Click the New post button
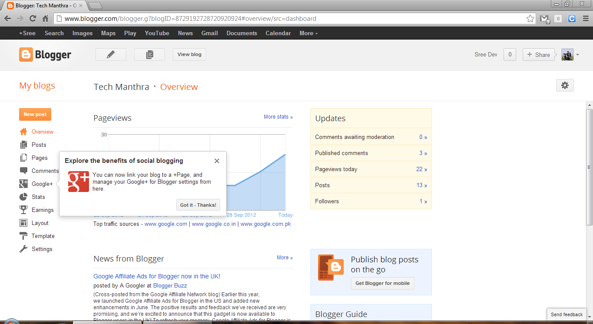The image size is (593, 324). pyautogui.click(x=35, y=114)
